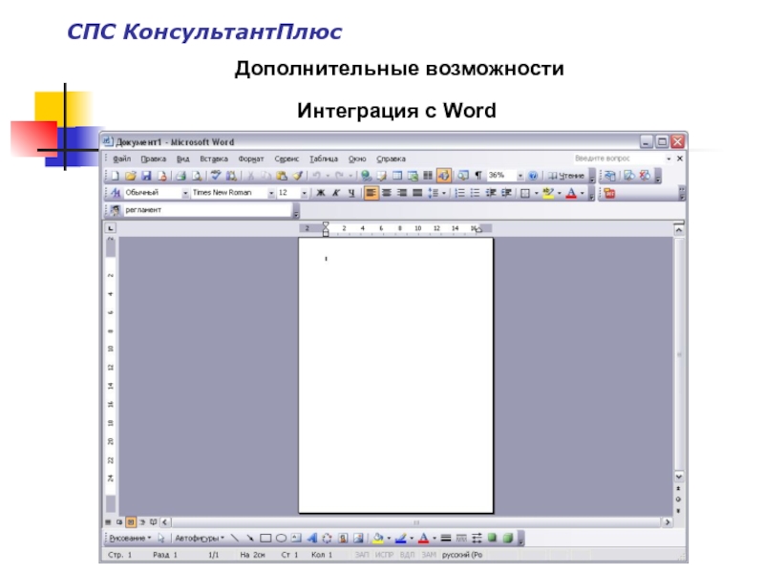Screen dimensions: 764x573
Task: Click the ИСПР status bar indicator
Action: [385, 555]
